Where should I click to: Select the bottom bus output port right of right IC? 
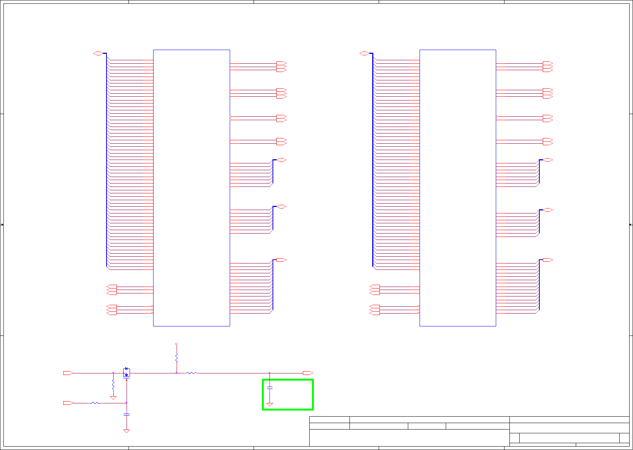click(x=548, y=260)
